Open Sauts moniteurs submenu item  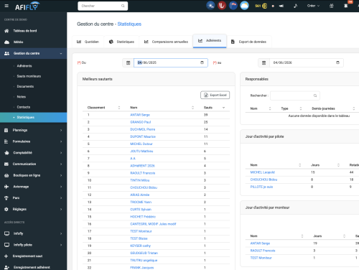pyautogui.click(x=29, y=76)
